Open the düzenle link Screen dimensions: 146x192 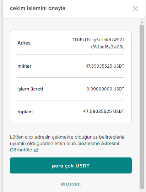tap(71, 184)
